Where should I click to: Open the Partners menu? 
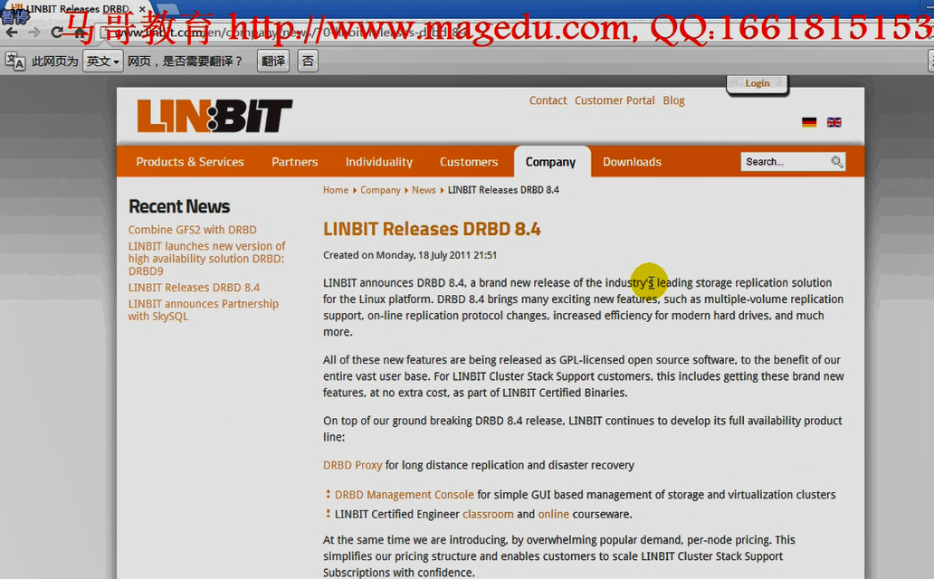coord(295,162)
